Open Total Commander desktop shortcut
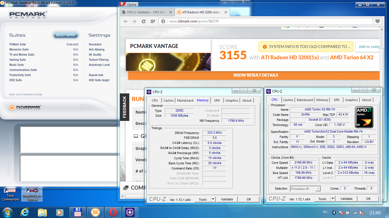This screenshot has height=218, width=389. click(11, 194)
